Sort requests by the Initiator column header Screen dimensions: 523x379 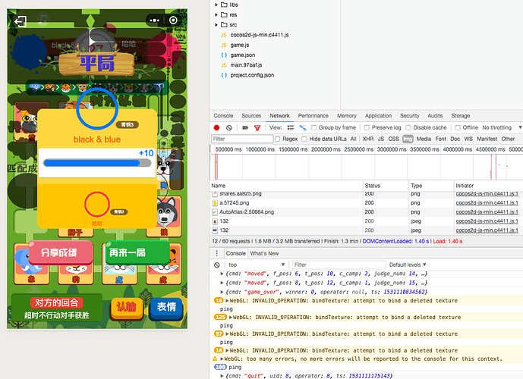[489, 186]
